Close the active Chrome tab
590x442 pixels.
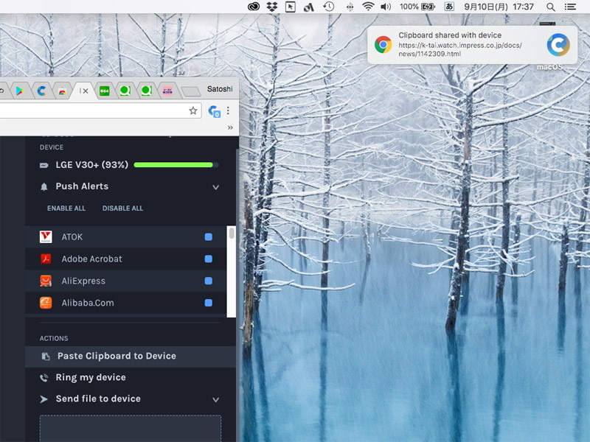tap(86, 91)
